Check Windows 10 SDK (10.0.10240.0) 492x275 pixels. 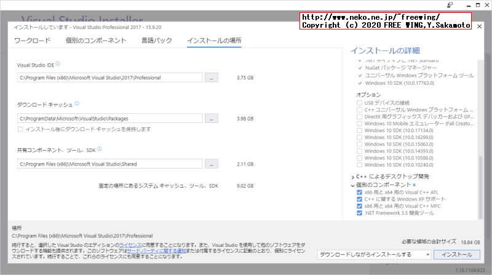(359, 165)
